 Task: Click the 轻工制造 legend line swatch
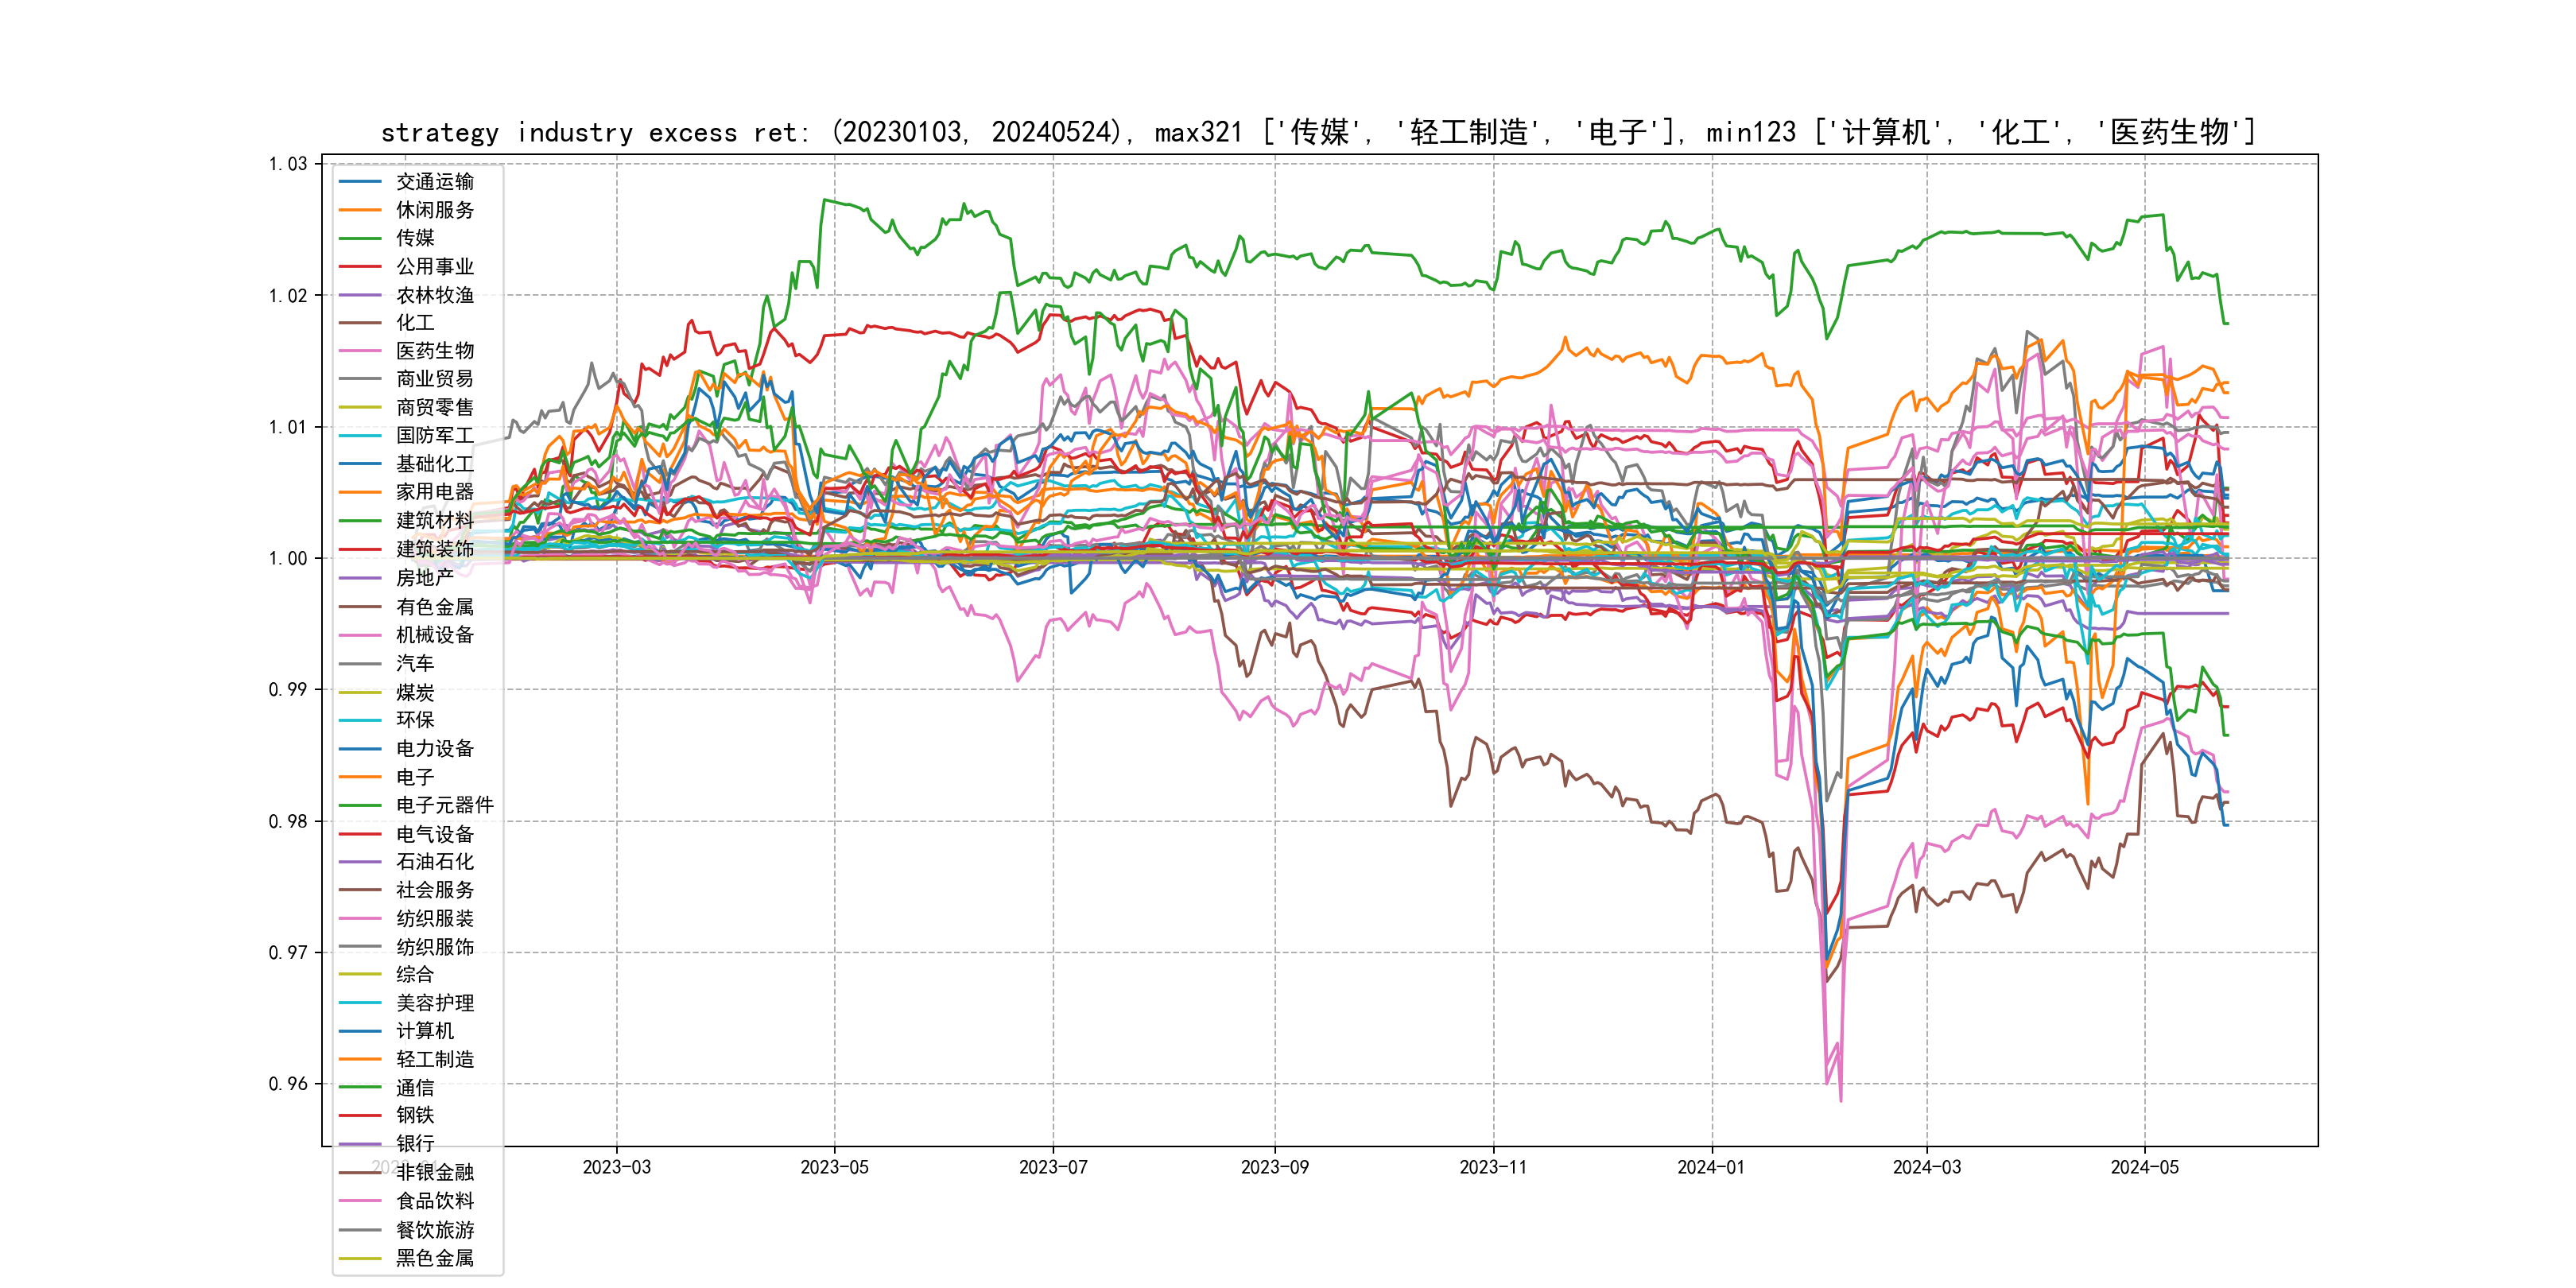(360, 1059)
